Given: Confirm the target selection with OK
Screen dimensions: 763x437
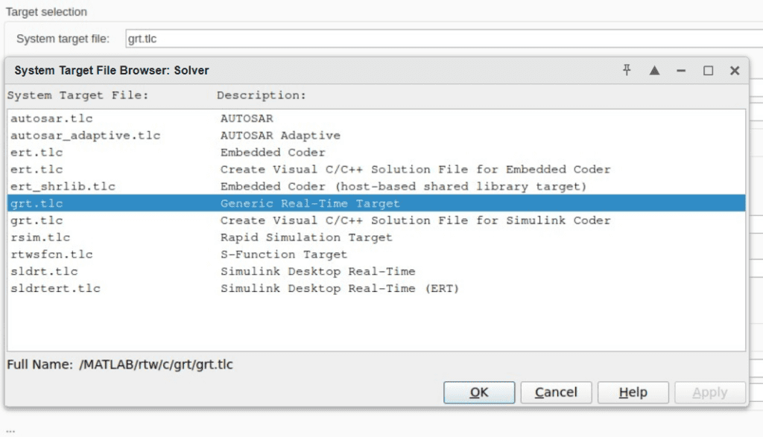Looking at the screenshot, I should 479,392.
